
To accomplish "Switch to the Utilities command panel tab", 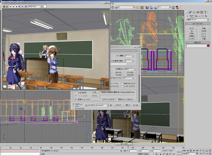I will point(205,12).
